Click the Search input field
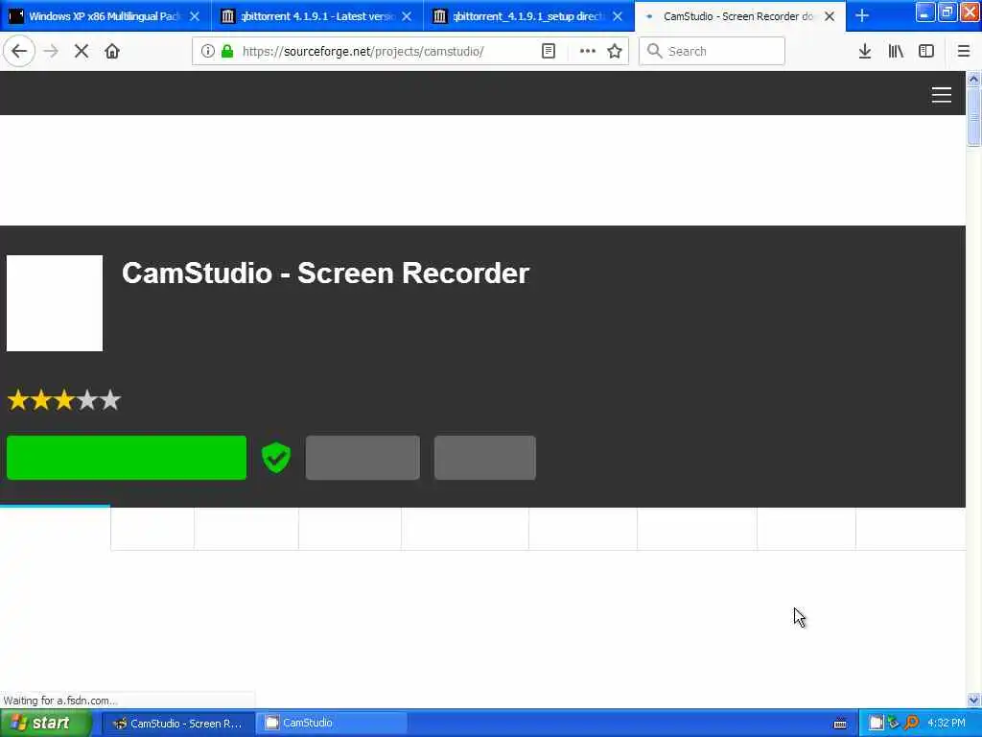982x737 pixels. click(712, 51)
